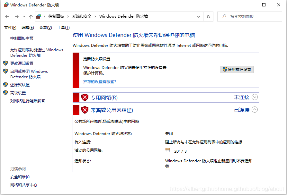This screenshot has height=195, width=287.
Task: Click the '活动的公用网络:' label
Action: pyautogui.click(x=88, y=150)
